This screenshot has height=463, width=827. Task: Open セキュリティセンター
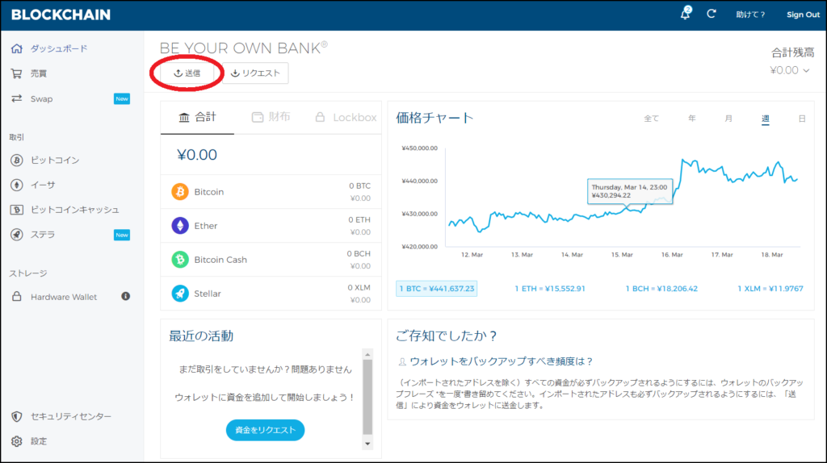pyautogui.click(x=71, y=417)
